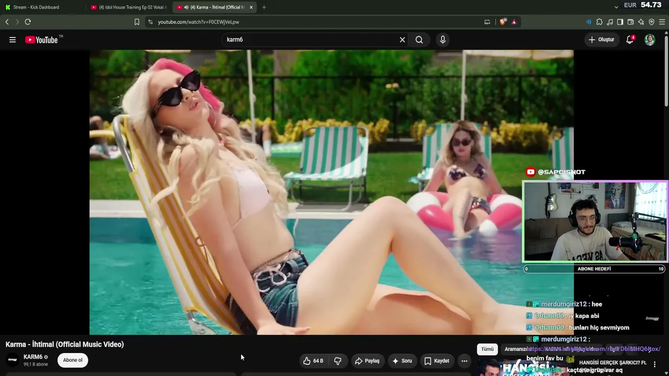The height and width of the screenshot is (376, 669).
Task: Open the extensions puzzle icon
Action: (599, 22)
